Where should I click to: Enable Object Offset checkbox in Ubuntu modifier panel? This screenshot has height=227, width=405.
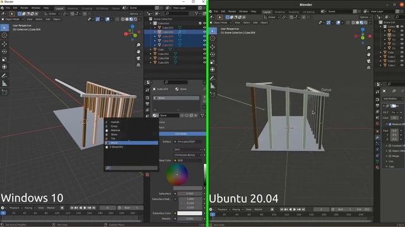pyautogui.click(x=390, y=151)
